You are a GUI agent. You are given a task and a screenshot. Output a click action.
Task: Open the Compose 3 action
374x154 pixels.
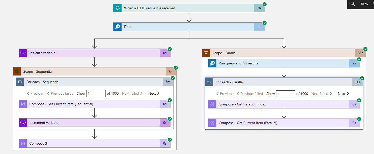click(93, 143)
